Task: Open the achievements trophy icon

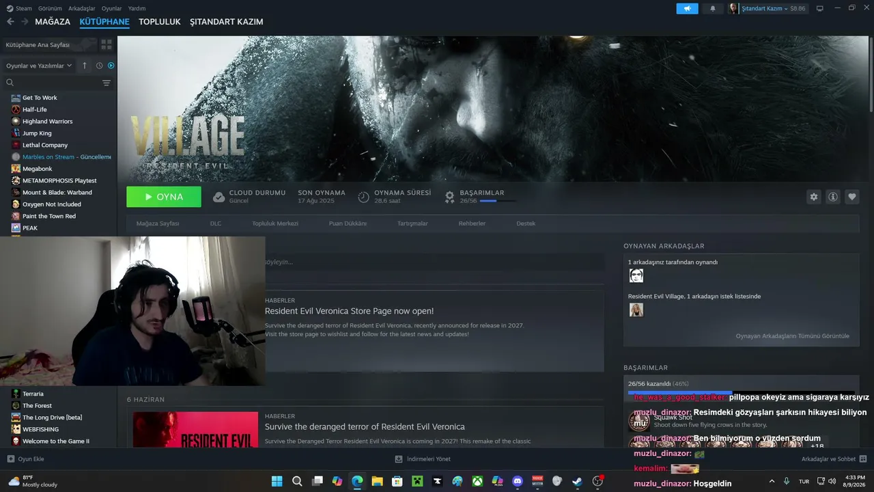Action: click(449, 197)
